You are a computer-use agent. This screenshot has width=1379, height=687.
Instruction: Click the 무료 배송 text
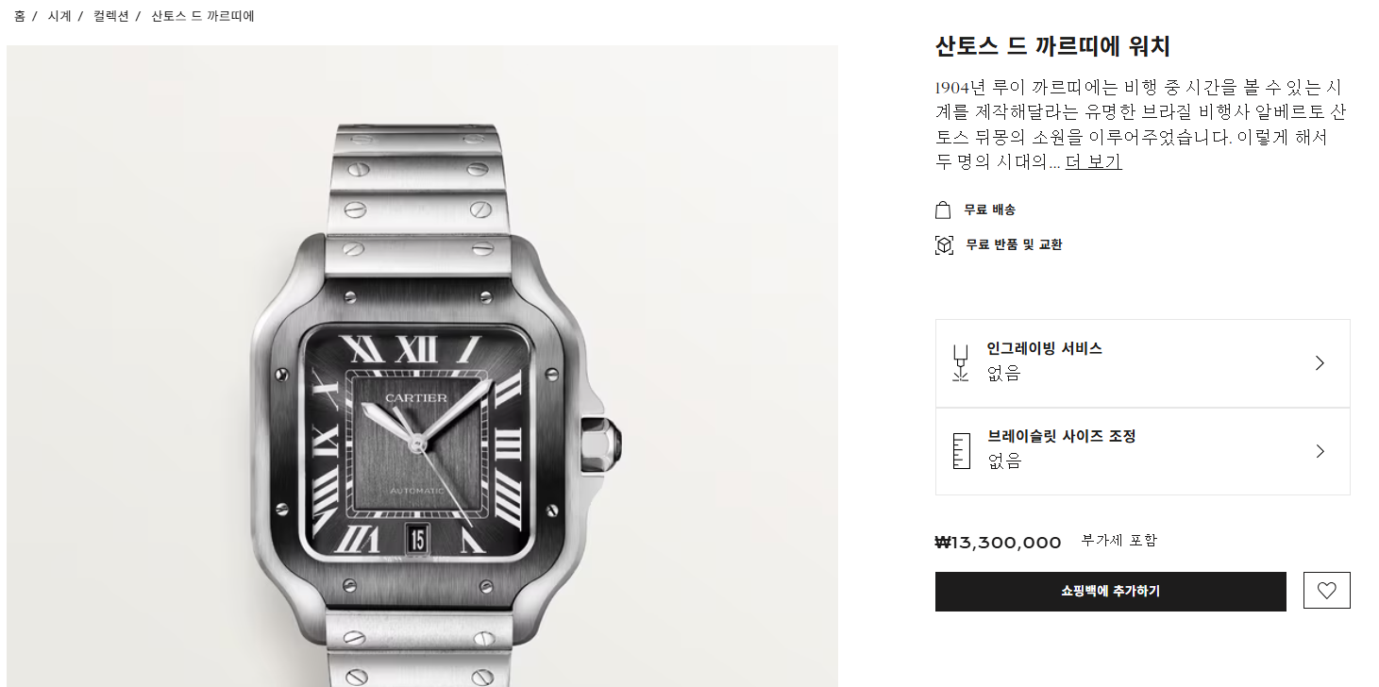989,209
